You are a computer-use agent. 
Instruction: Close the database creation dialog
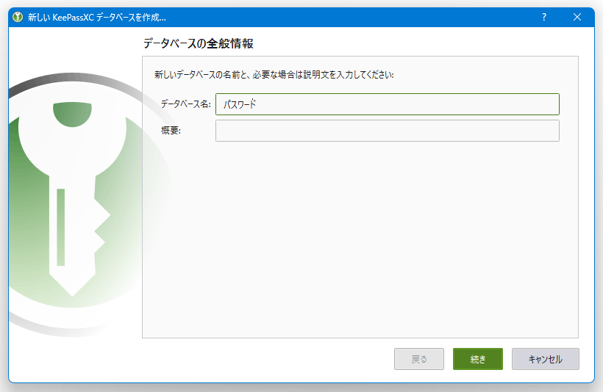coord(577,18)
